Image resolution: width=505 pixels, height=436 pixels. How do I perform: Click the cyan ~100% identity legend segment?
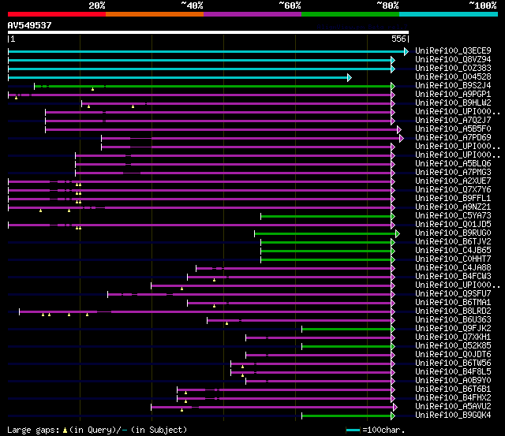tap(449, 14)
